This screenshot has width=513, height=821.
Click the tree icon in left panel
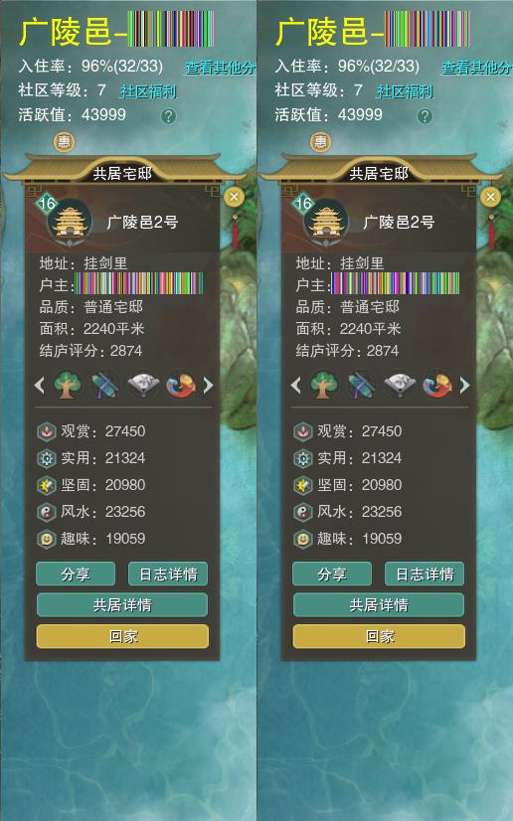click(x=68, y=386)
